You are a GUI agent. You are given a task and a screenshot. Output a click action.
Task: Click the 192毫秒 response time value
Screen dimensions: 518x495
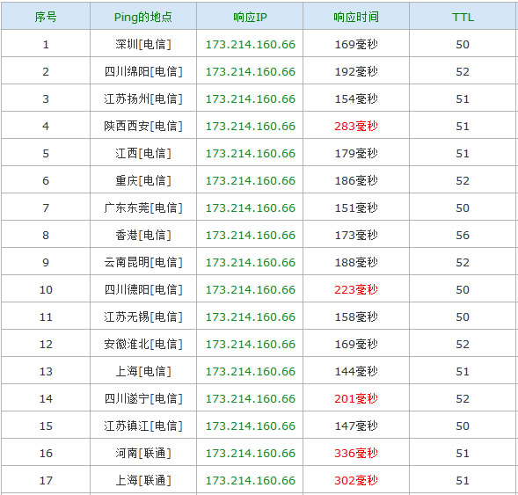coord(356,72)
